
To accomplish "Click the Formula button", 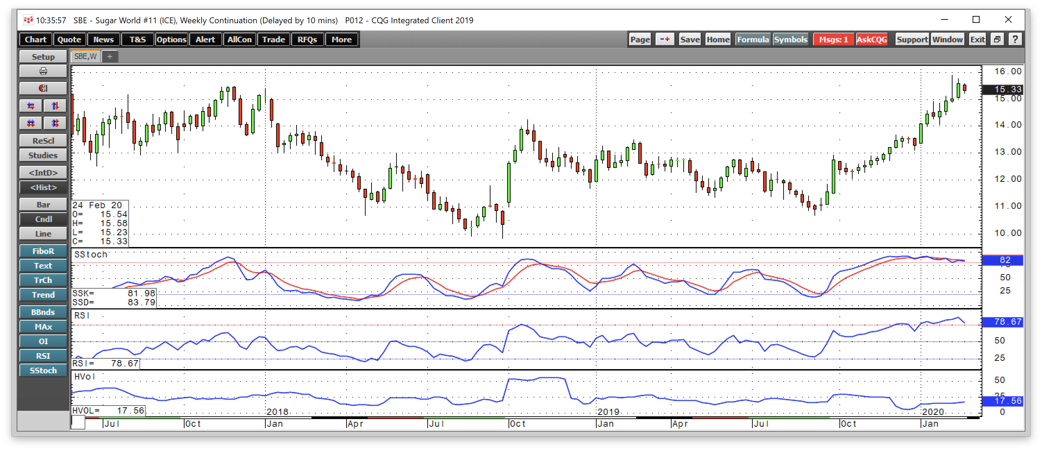I will [753, 40].
